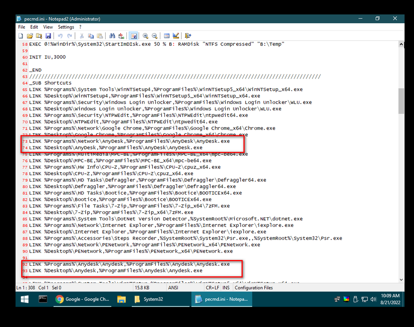Click the CR+LF line ending status field

(x=213, y=288)
